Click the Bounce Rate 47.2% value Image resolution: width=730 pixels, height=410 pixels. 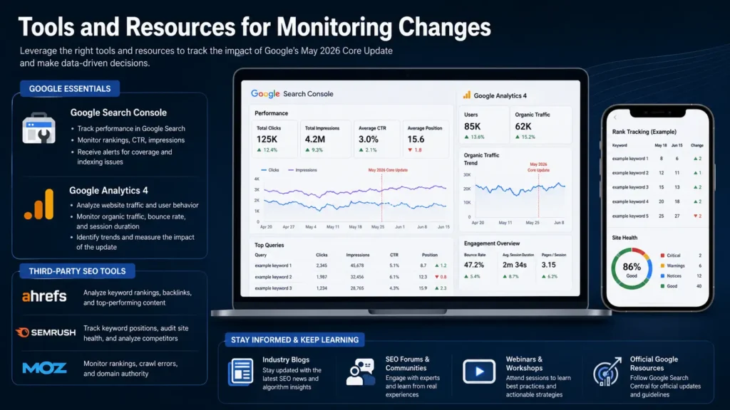[473, 265]
